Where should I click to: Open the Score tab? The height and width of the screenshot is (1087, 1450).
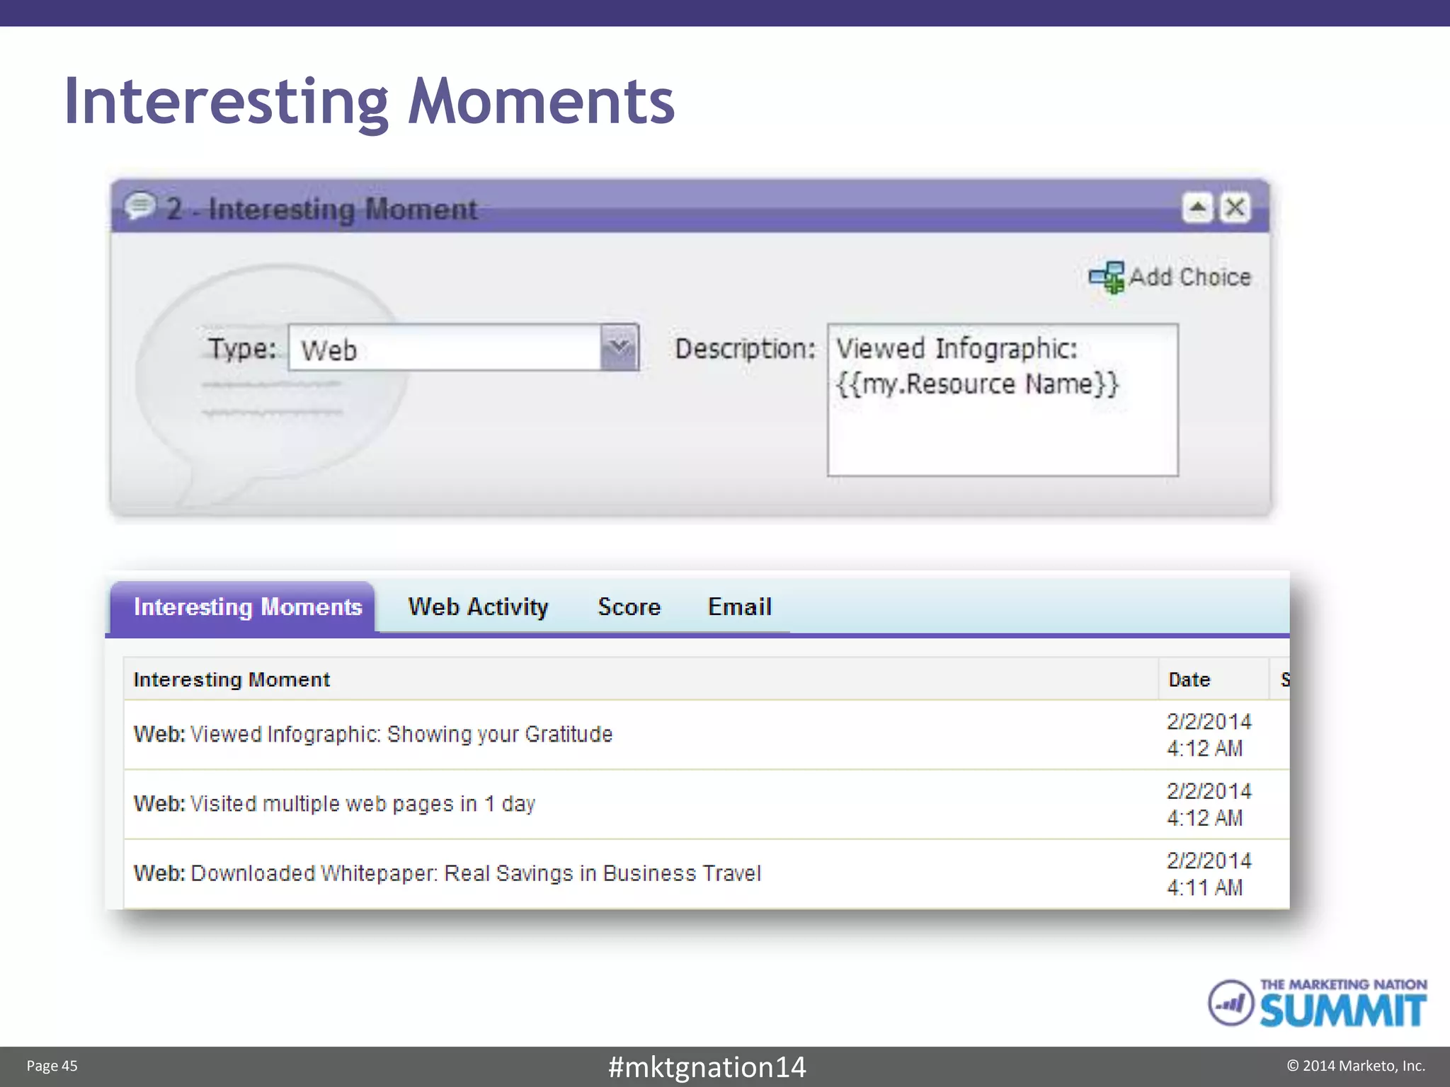629,607
